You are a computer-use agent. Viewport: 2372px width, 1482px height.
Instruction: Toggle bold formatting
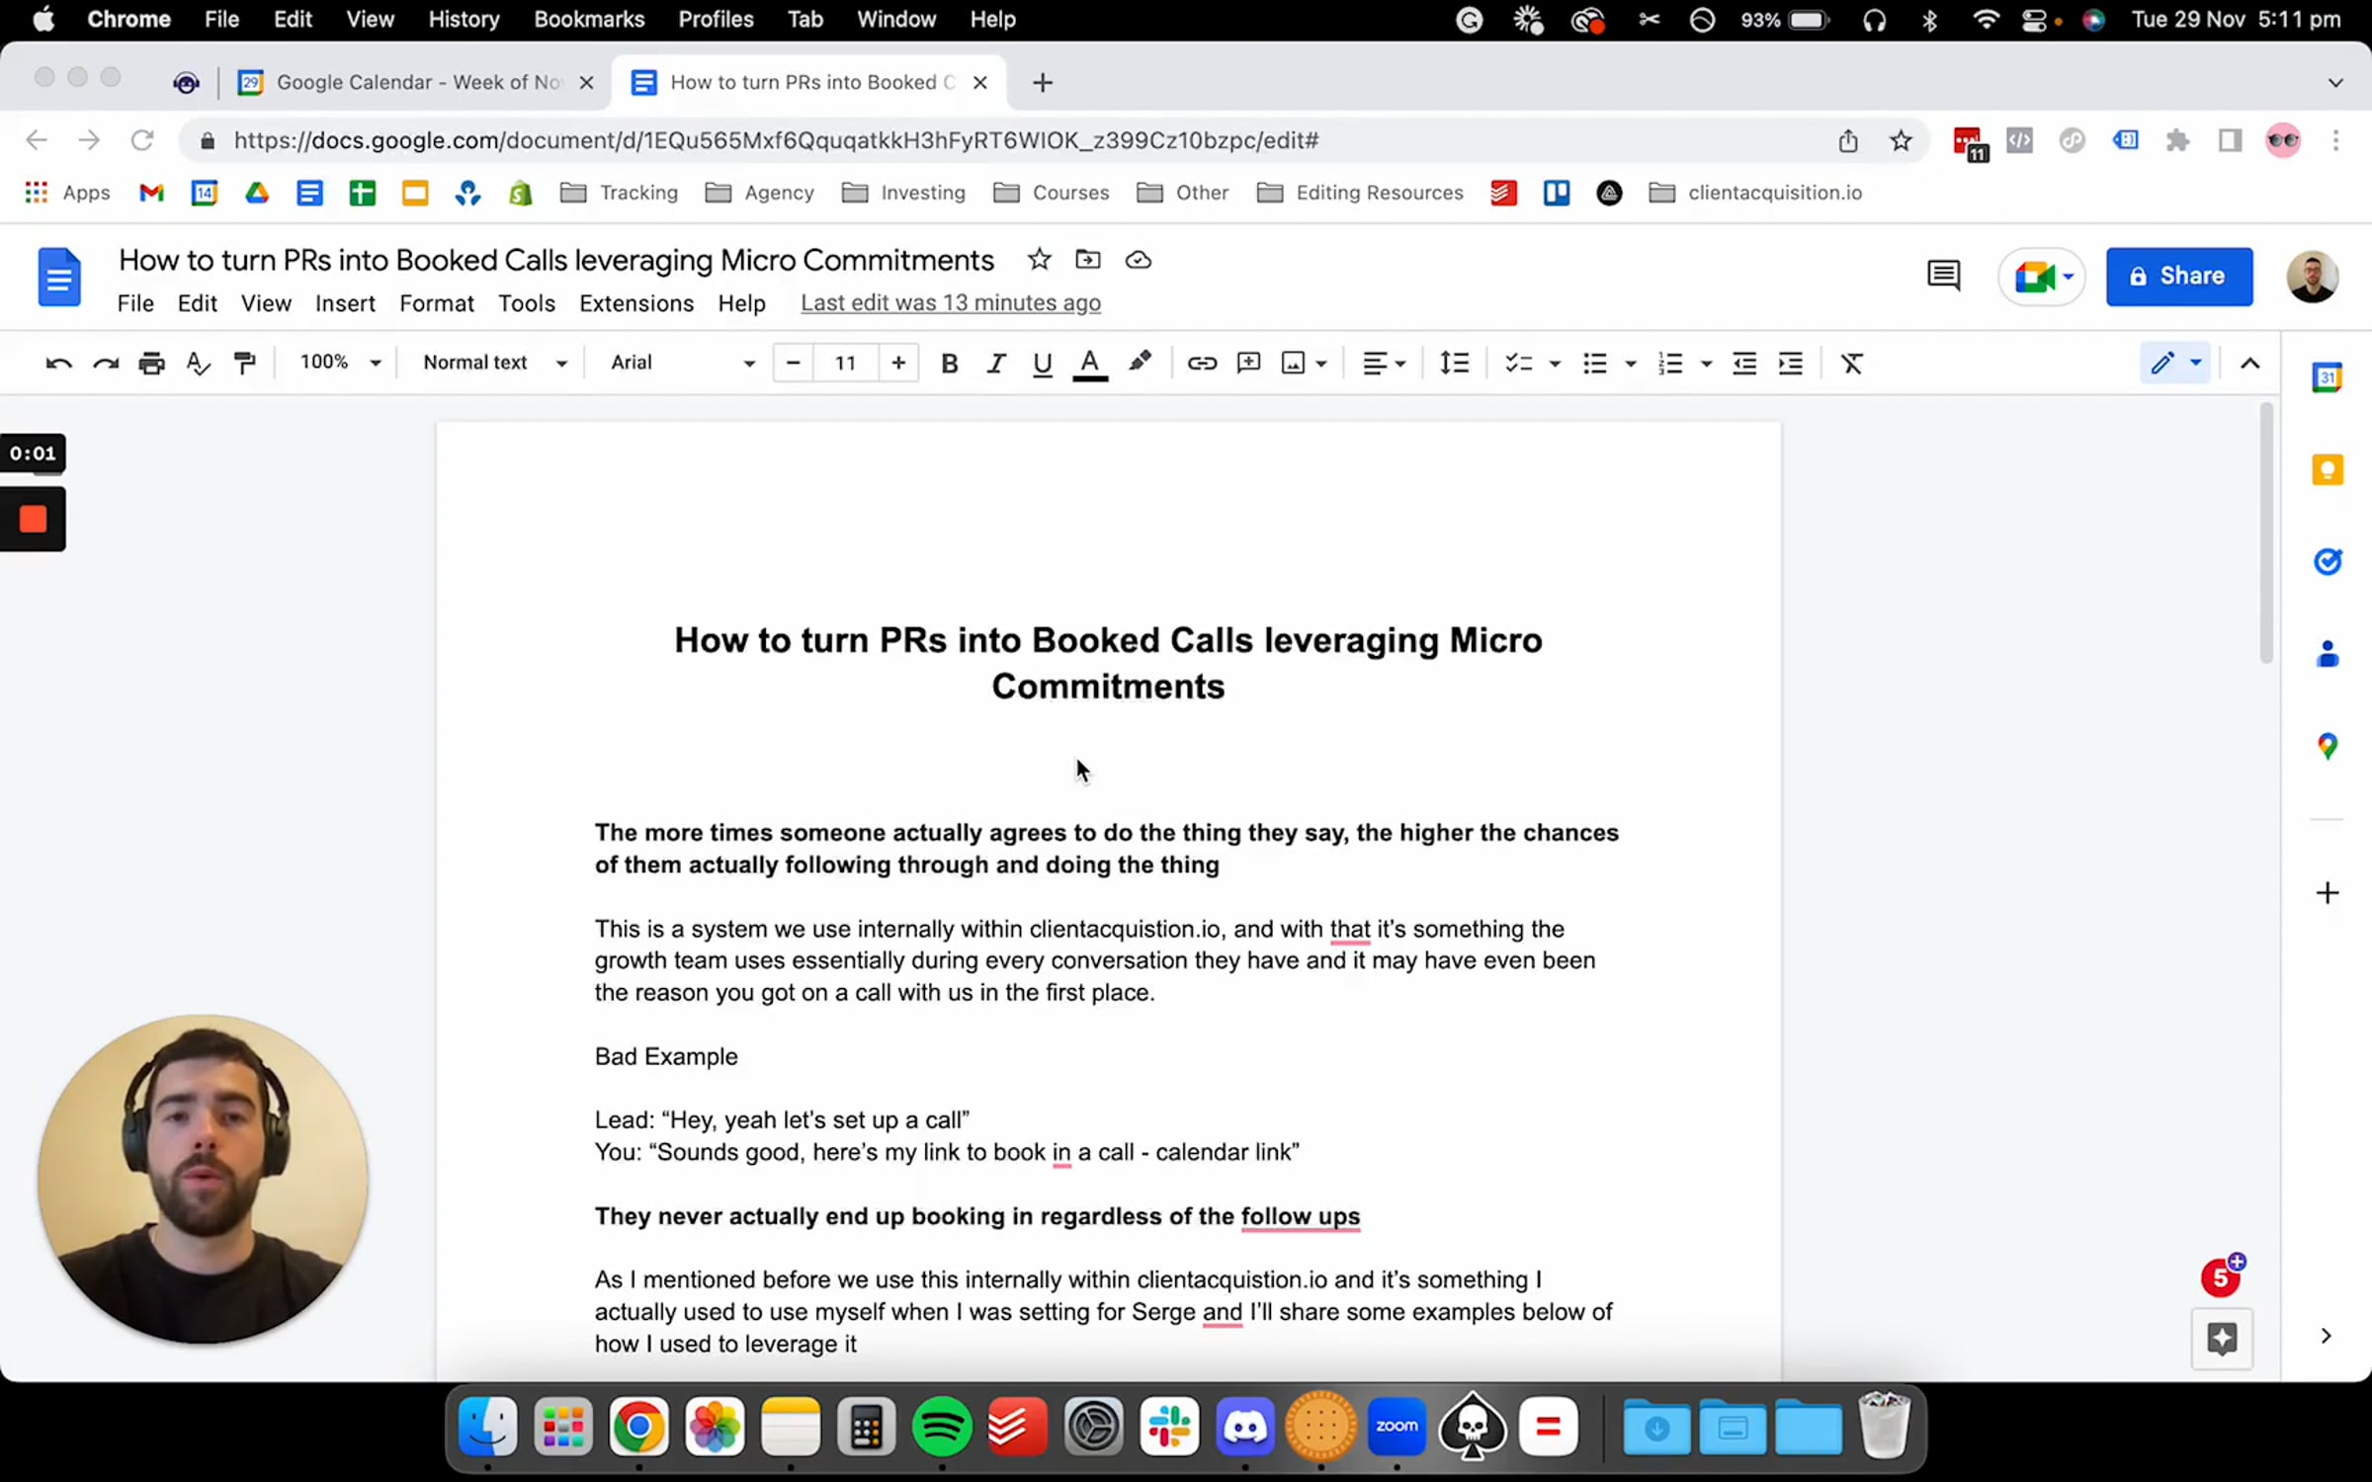click(949, 363)
